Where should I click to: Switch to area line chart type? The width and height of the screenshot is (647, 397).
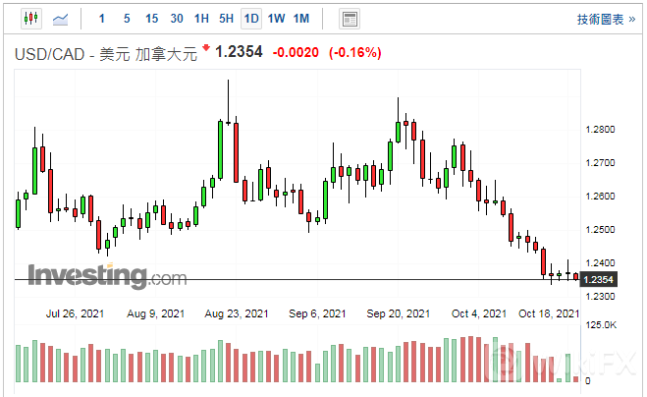pyautogui.click(x=60, y=19)
